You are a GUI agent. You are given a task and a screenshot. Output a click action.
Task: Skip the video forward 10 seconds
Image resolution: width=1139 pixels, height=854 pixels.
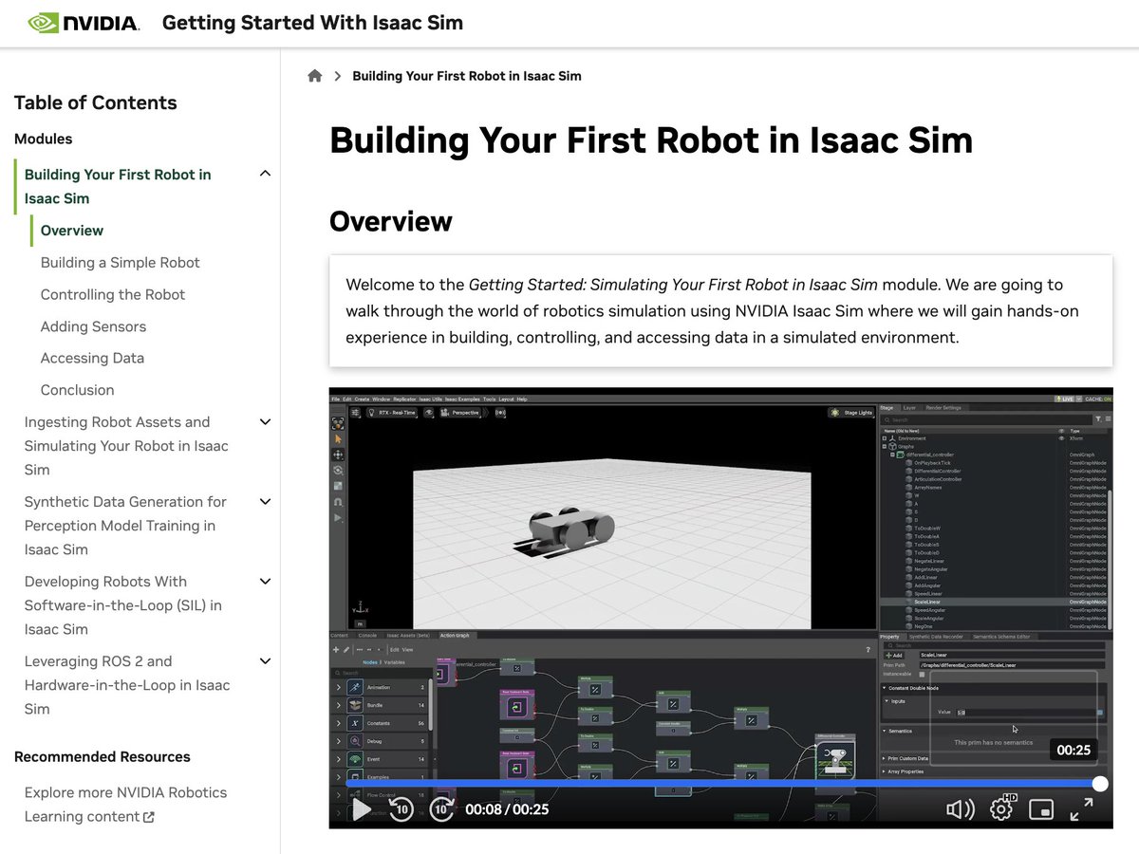(x=441, y=809)
